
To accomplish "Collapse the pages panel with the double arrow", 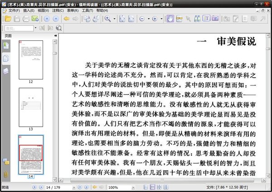I will (55, 35).
